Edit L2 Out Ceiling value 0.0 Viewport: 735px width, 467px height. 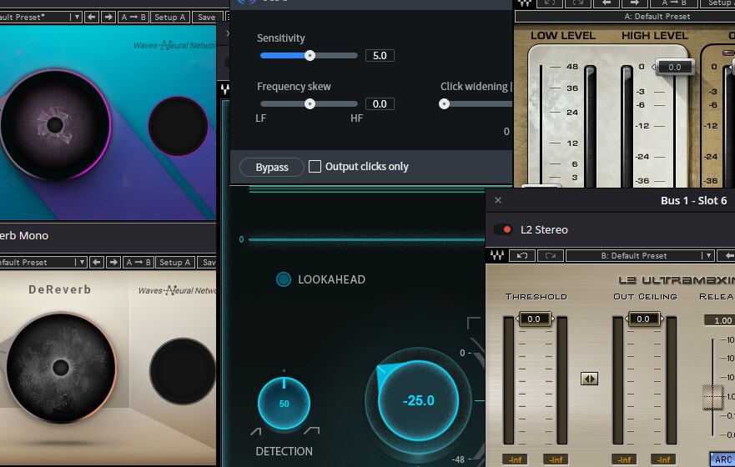click(x=643, y=319)
